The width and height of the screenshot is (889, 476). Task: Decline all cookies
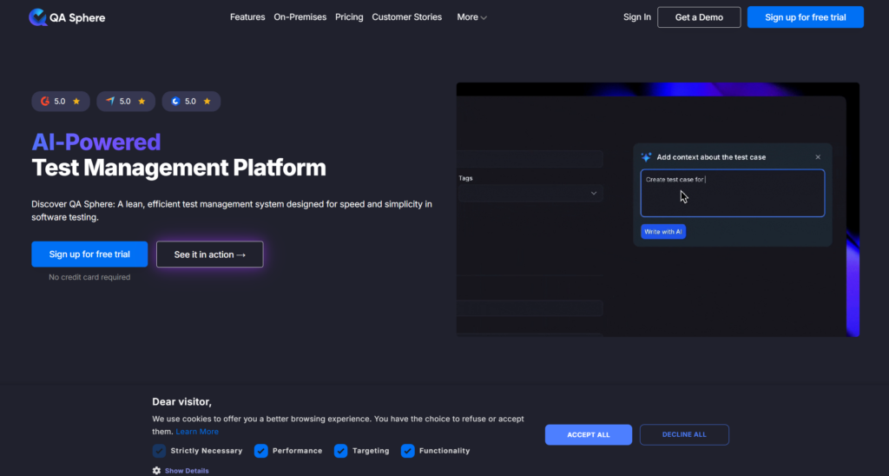pyautogui.click(x=684, y=434)
